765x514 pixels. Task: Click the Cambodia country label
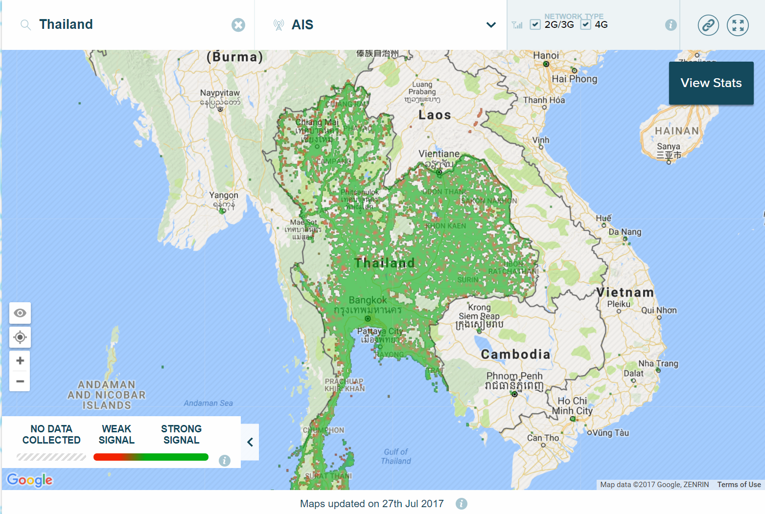pos(516,354)
